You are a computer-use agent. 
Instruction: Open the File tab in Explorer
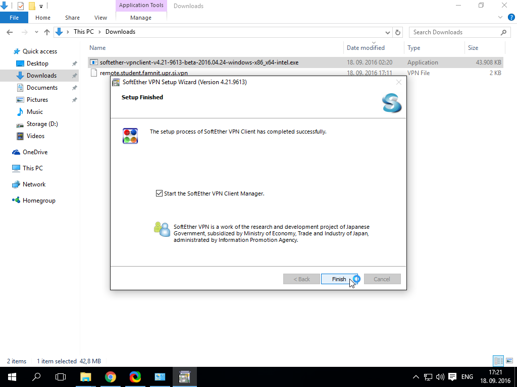[14, 18]
